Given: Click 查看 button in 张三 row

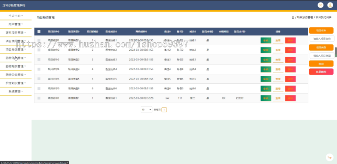Looking at the screenshot, I should pos(278,98).
